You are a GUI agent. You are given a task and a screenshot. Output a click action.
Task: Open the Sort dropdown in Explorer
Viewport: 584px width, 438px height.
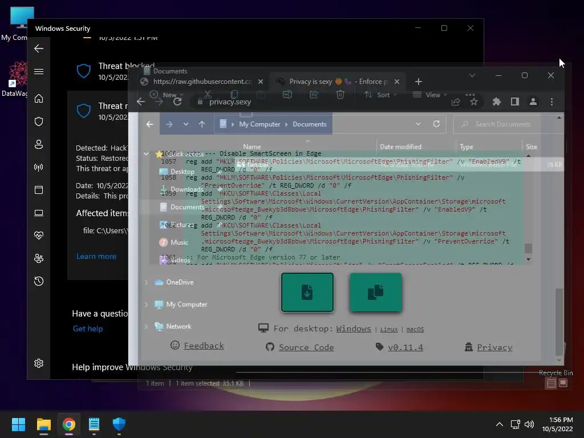tap(380, 95)
